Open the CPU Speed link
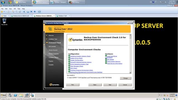The height and width of the screenshot is (100, 178). [110, 59]
